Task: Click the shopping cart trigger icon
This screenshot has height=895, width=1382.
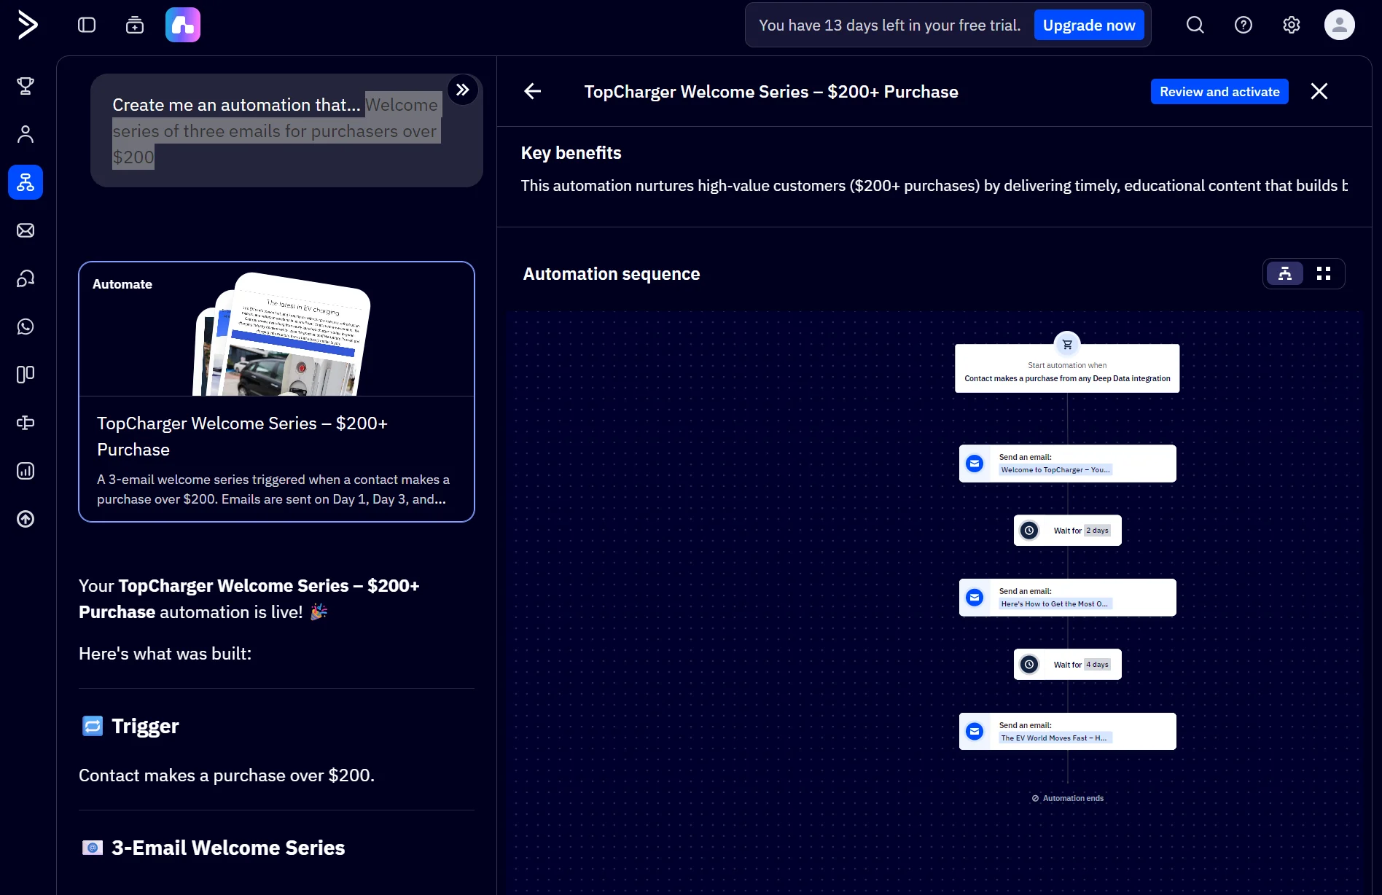Action: (1067, 345)
